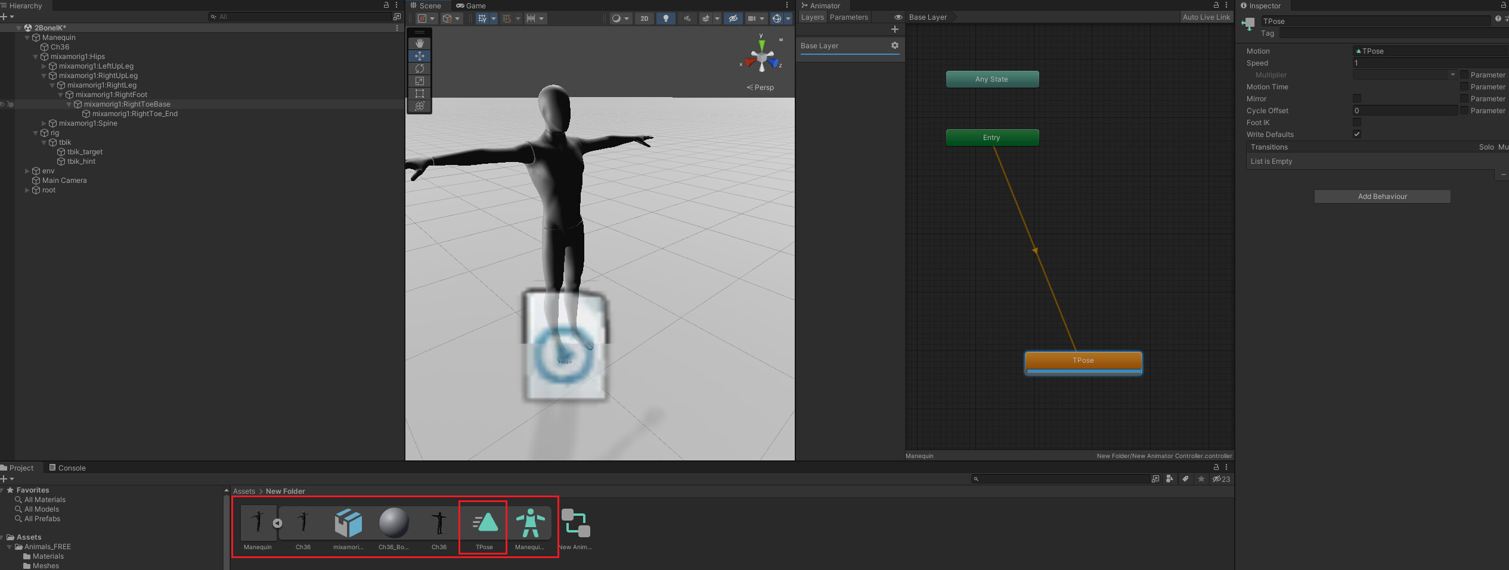This screenshot has height=570, width=1509.
Task: Collapse the mixamorig1:Hips tree item
Action: [x=35, y=57]
